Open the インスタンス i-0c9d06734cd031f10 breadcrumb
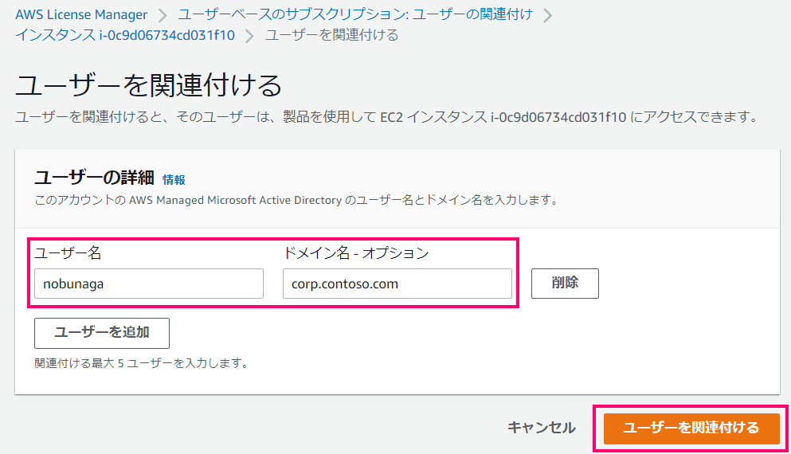Screen dimensions: 791x454 [x=125, y=35]
